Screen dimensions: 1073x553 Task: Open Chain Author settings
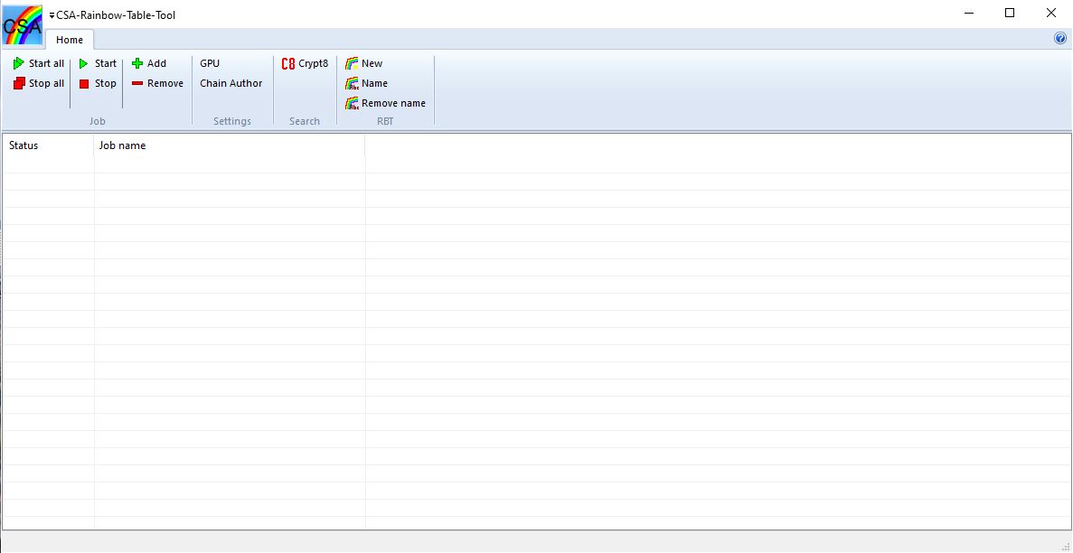click(231, 83)
